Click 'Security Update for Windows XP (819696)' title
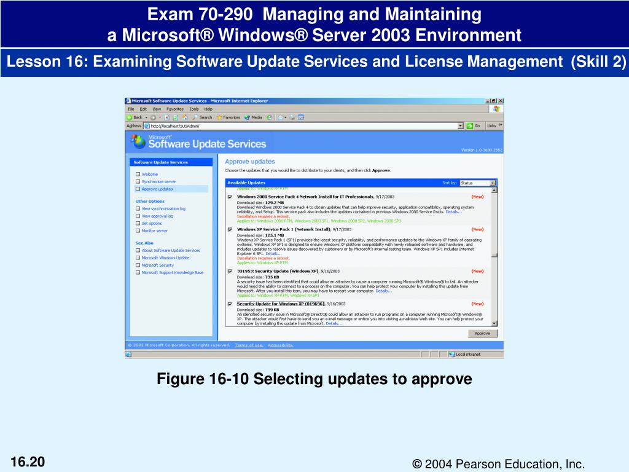 pyautogui.click(x=281, y=304)
